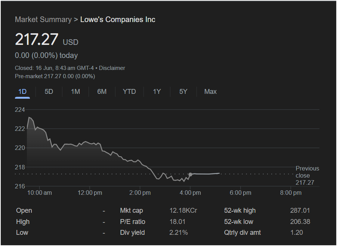Image resolution: width=337 pixels, height=246 pixels.
Task: Open the Disclaimer link
Action: click(112, 68)
